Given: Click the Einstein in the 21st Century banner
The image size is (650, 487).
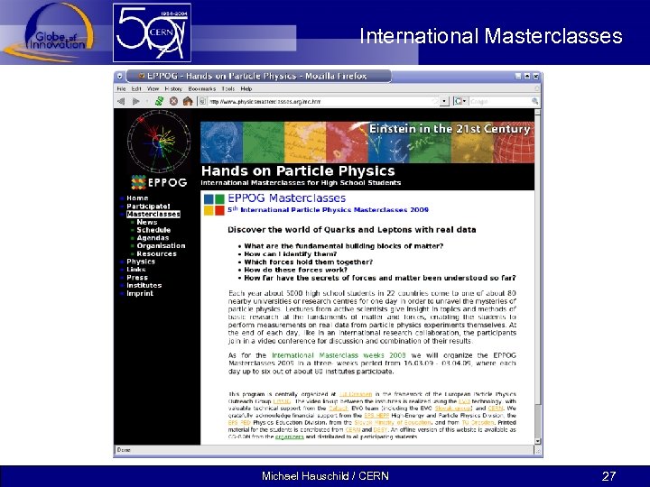Looking at the screenshot, I should (367, 142).
